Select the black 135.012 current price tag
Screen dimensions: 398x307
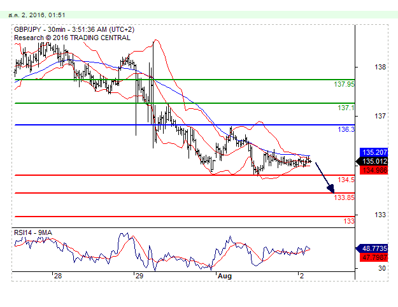pos(374,161)
